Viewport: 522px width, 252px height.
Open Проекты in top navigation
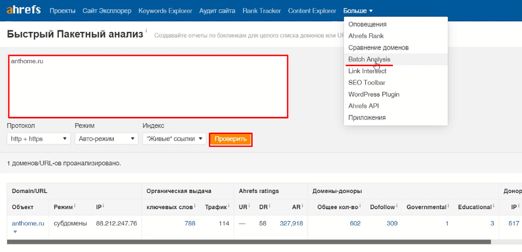(62, 10)
